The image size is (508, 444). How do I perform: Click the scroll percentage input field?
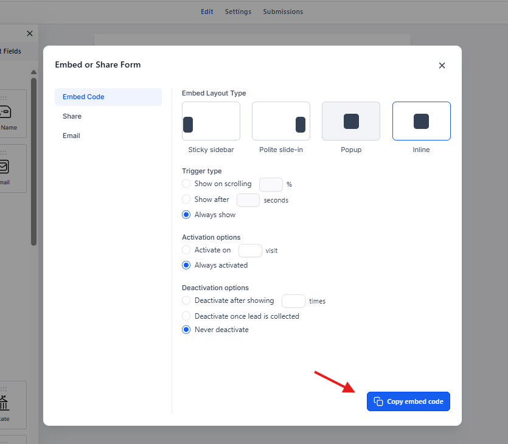click(x=271, y=184)
